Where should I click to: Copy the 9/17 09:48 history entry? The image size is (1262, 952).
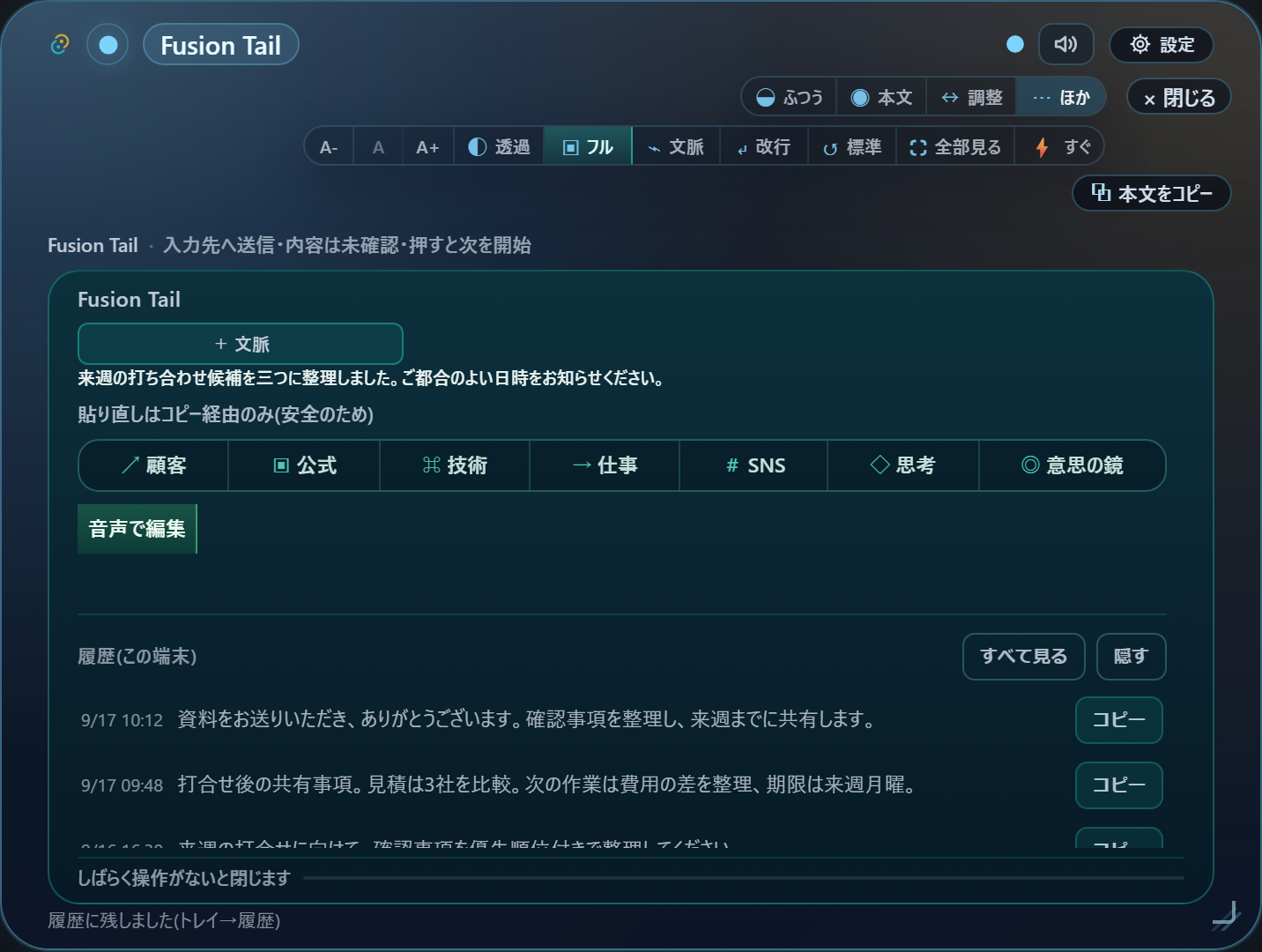pyautogui.click(x=1119, y=785)
